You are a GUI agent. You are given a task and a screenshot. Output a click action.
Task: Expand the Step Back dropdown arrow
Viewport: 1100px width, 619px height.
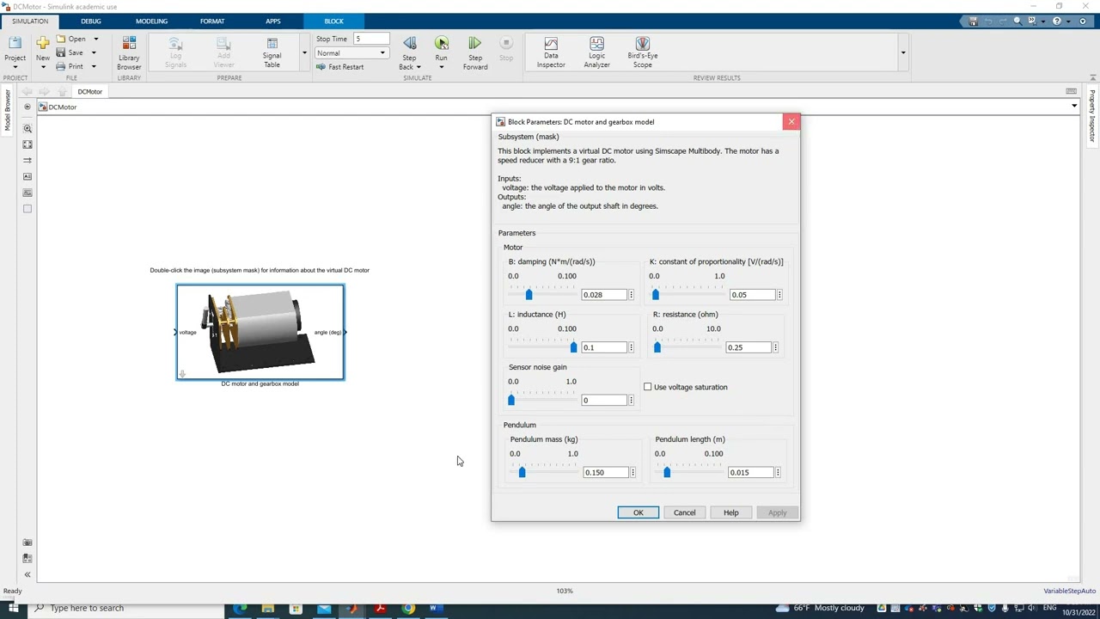coord(419,68)
